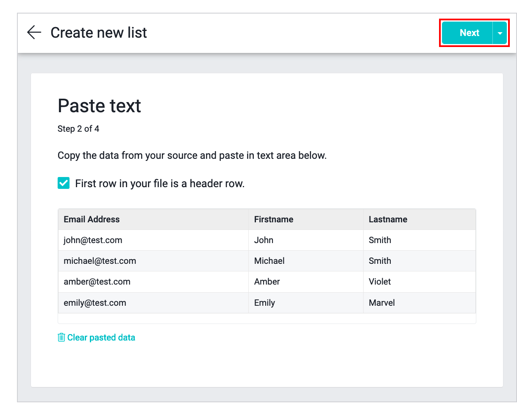517x415 pixels.
Task: Click the back arrow icon
Action: [34, 33]
